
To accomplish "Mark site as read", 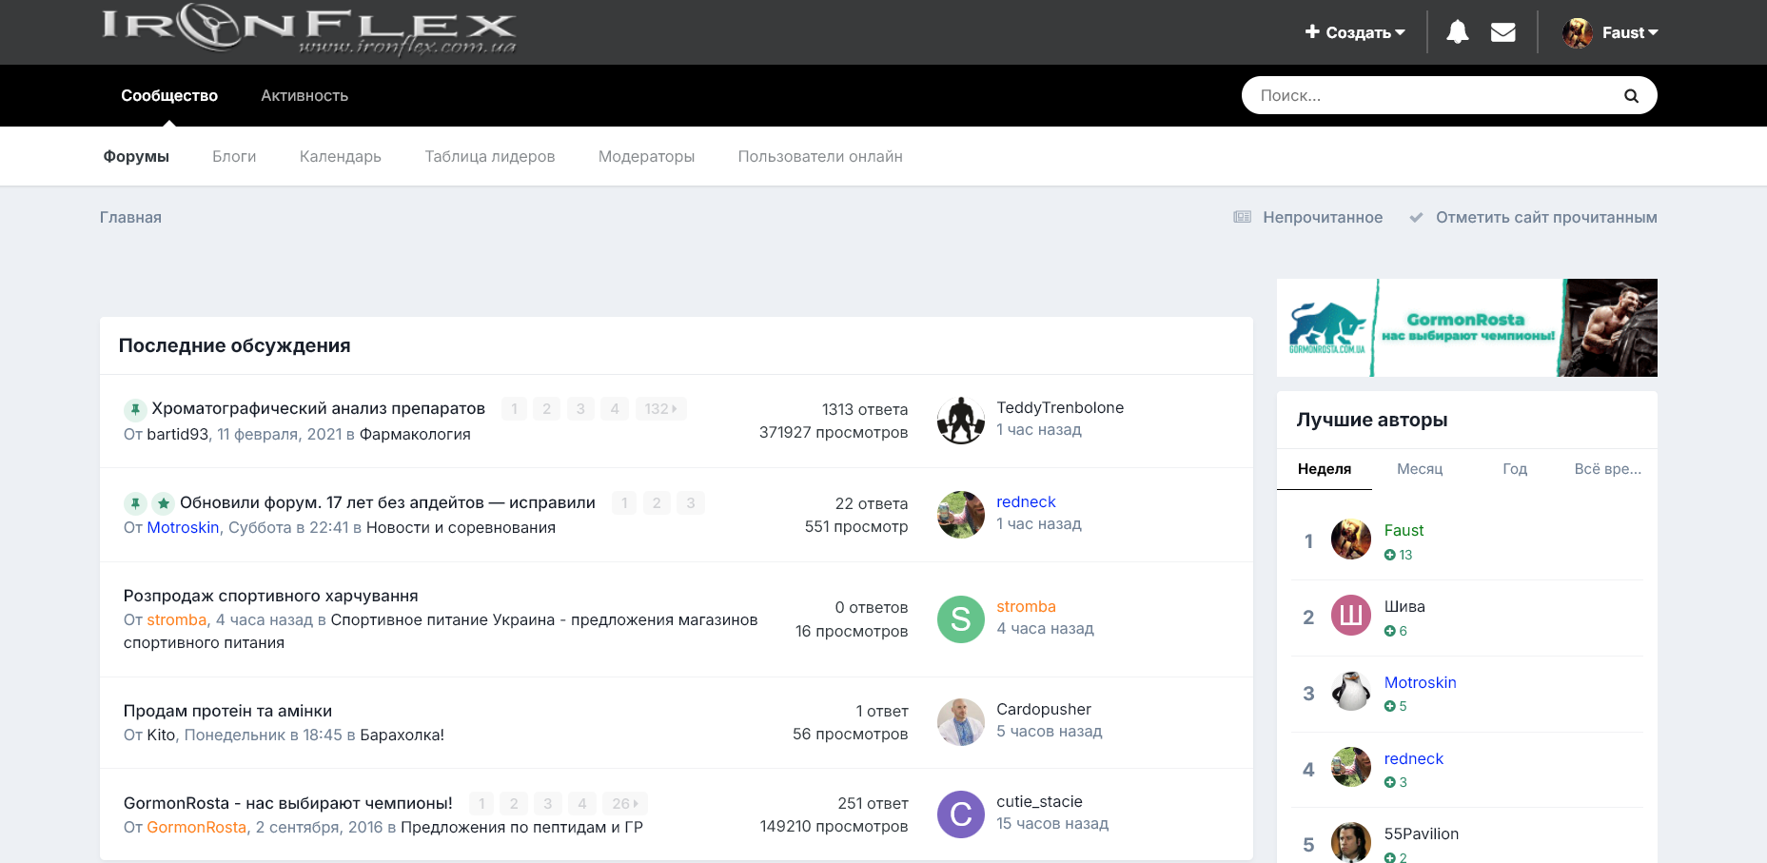I will [1545, 217].
